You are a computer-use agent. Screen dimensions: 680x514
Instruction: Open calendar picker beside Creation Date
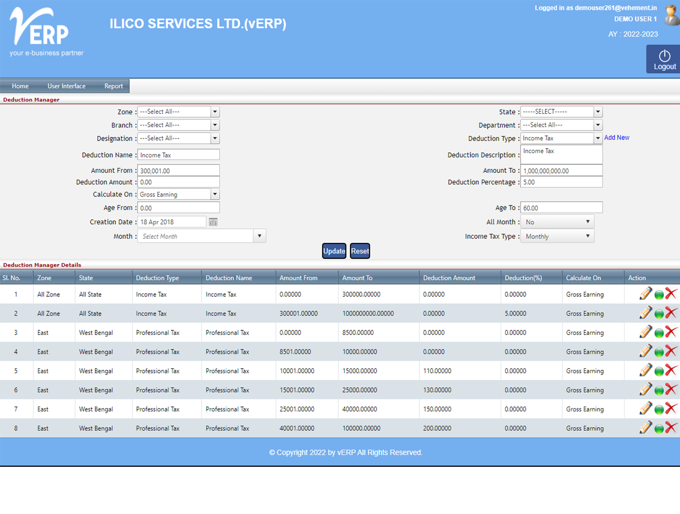click(213, 222)
